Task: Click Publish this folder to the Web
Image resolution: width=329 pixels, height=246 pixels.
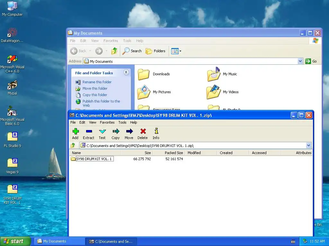Action: tap(101, 103)
